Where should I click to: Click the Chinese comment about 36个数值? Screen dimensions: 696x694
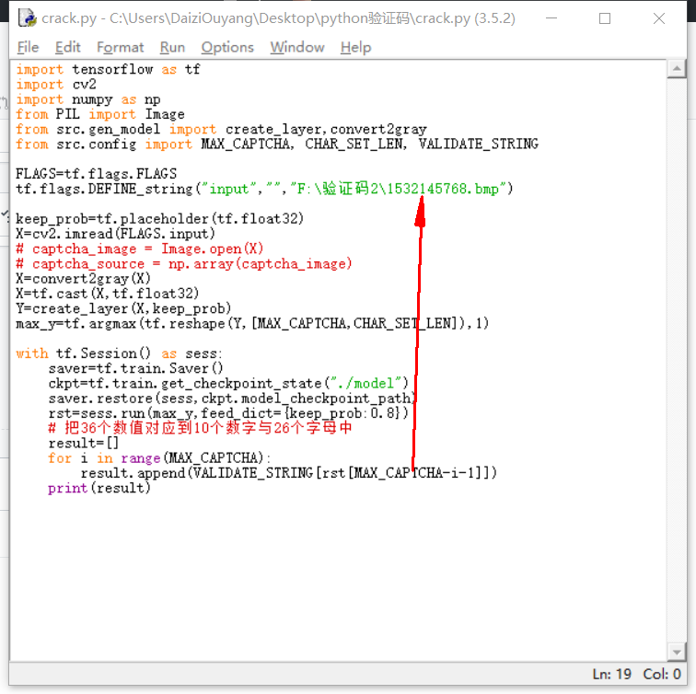click(x=200, y=429)
